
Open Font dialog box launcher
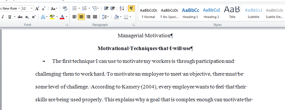(67, 25)
